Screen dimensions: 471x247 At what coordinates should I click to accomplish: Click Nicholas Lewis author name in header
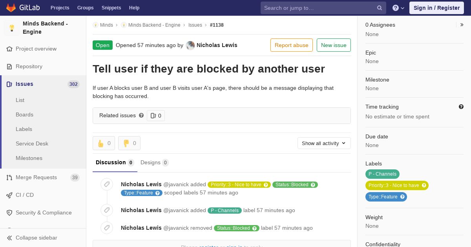point(217,45)
